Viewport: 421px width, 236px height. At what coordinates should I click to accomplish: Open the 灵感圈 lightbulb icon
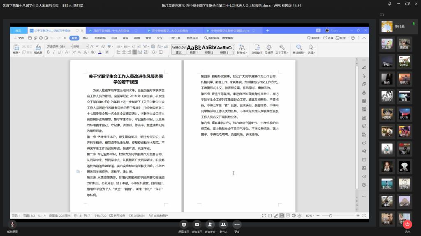coord(269,48)
